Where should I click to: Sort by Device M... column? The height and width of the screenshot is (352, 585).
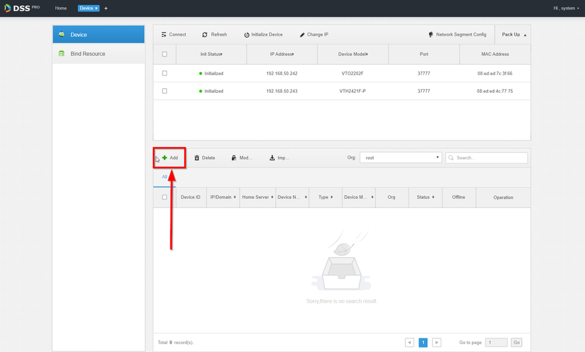(x=359, y=197)
